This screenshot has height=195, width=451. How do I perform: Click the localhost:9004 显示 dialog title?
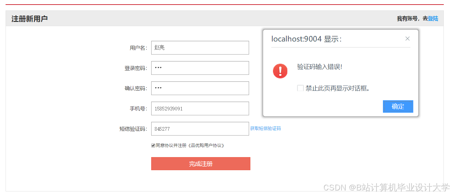(304, 39)
